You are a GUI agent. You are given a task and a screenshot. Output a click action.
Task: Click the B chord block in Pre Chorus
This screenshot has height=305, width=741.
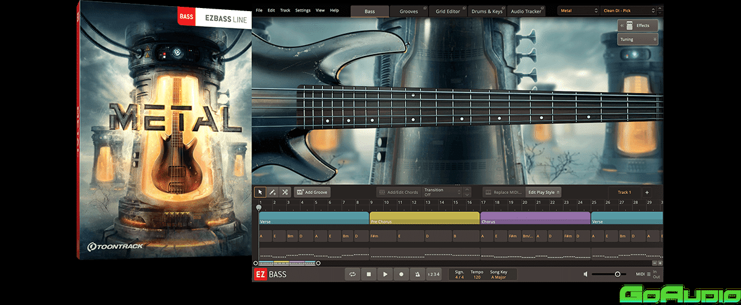coord(466,236)
